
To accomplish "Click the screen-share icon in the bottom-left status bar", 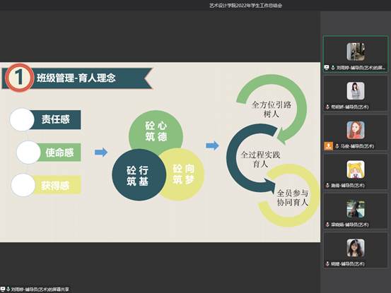I will pos(3,289).
